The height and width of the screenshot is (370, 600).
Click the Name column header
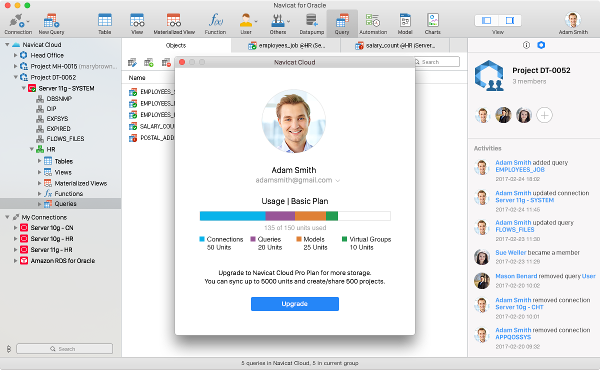(x=137, y=78)
